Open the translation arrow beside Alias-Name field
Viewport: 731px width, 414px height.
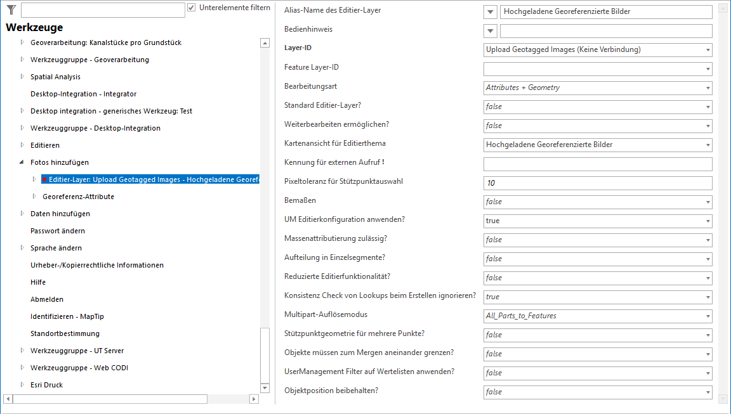click(489, 11)
